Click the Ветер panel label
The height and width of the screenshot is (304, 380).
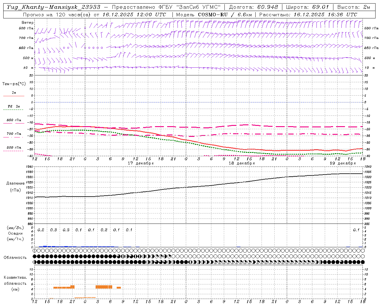point(28,23)
